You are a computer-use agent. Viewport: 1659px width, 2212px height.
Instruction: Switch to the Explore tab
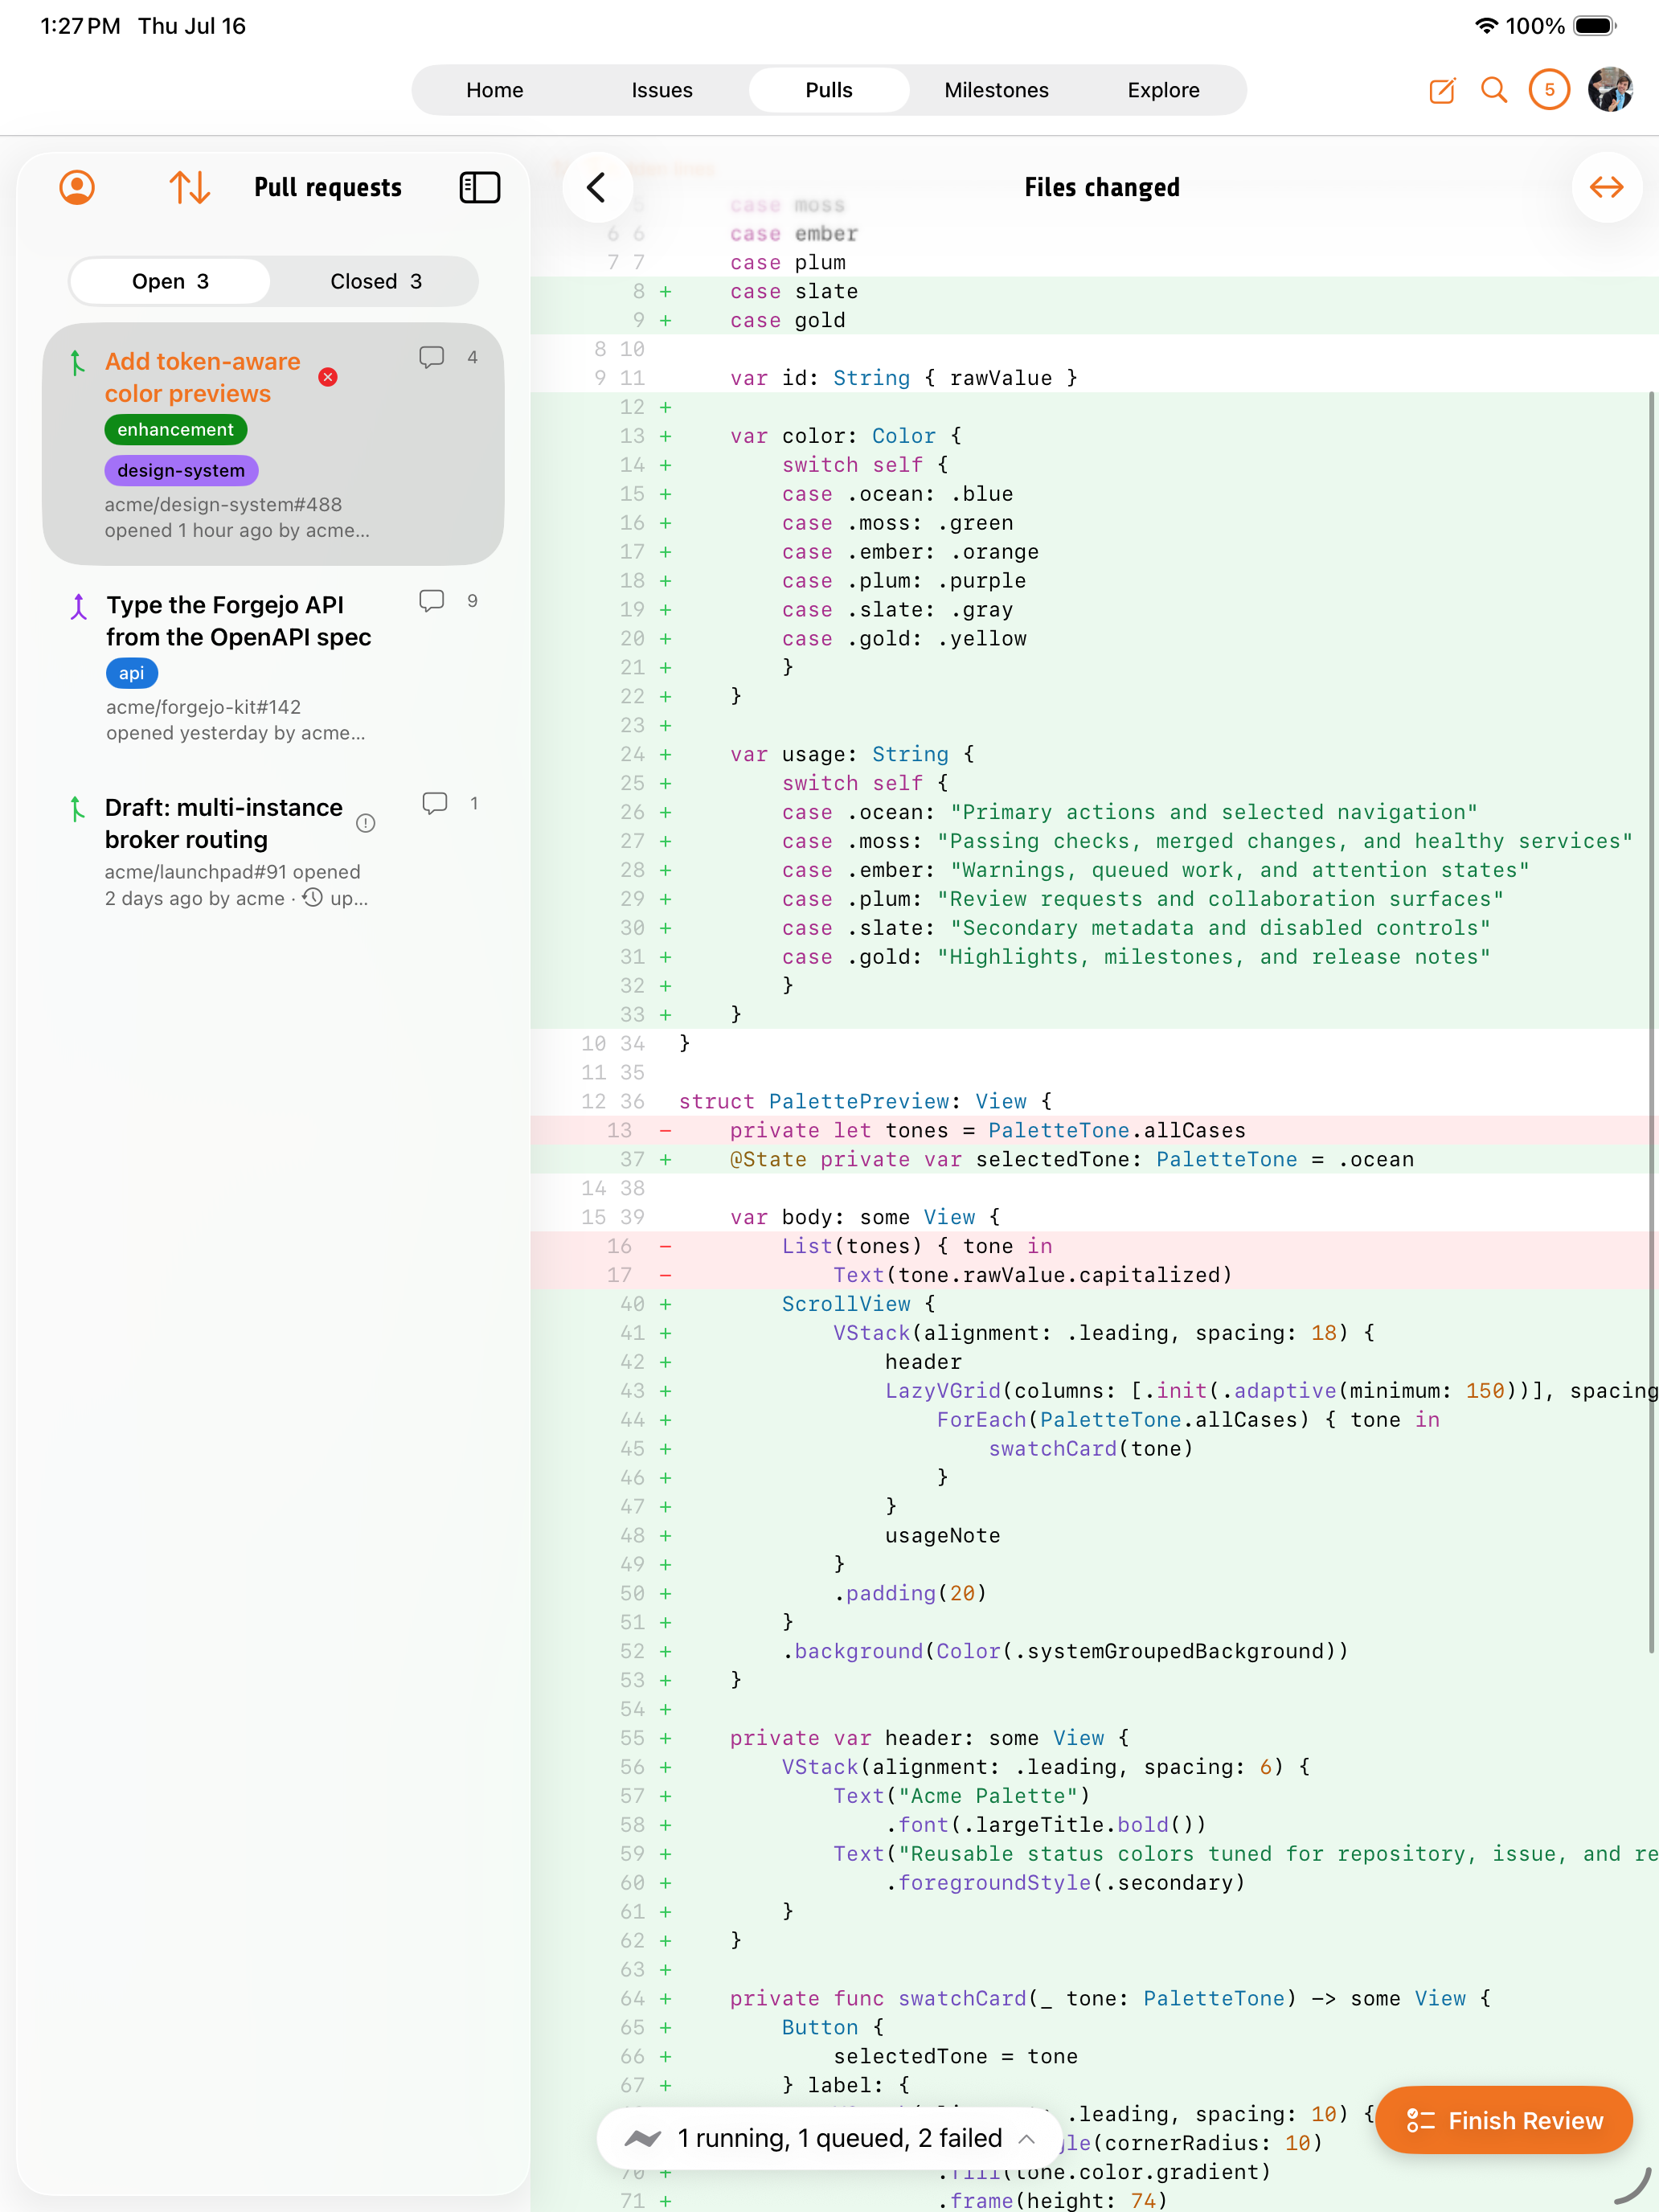(x=1163, y=90)
